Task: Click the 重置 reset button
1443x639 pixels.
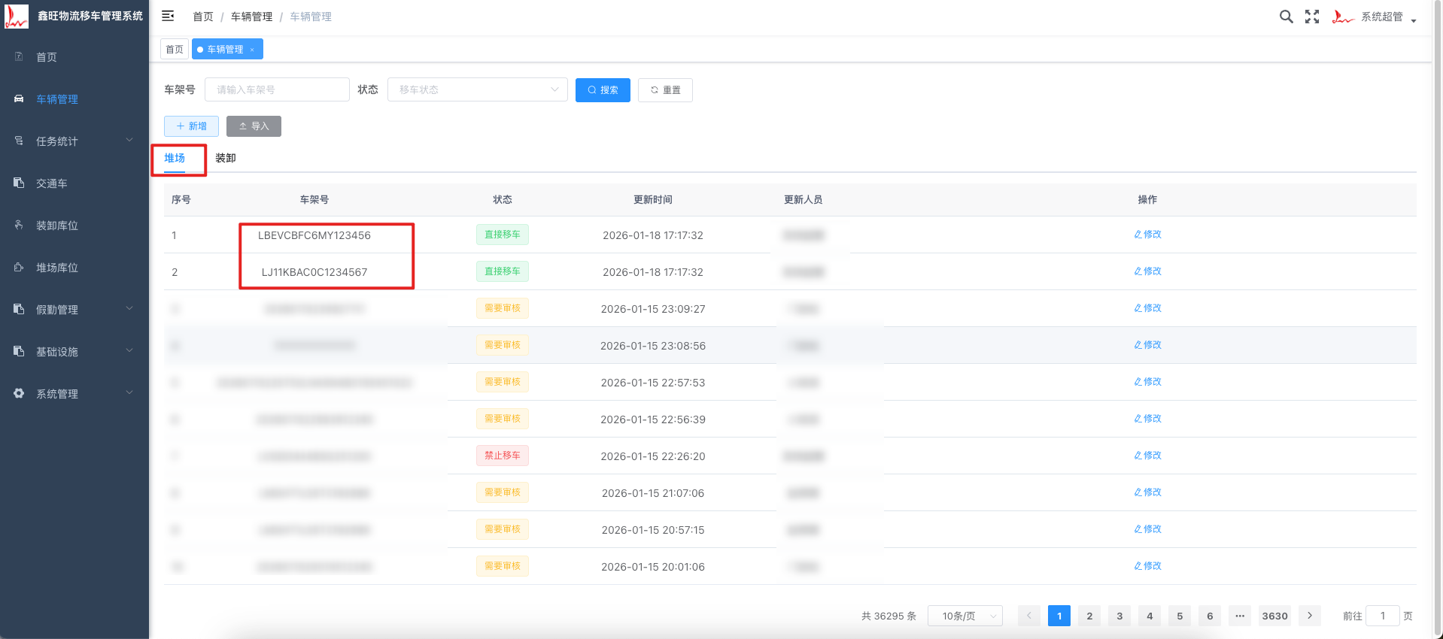Action: coord(665,90)
